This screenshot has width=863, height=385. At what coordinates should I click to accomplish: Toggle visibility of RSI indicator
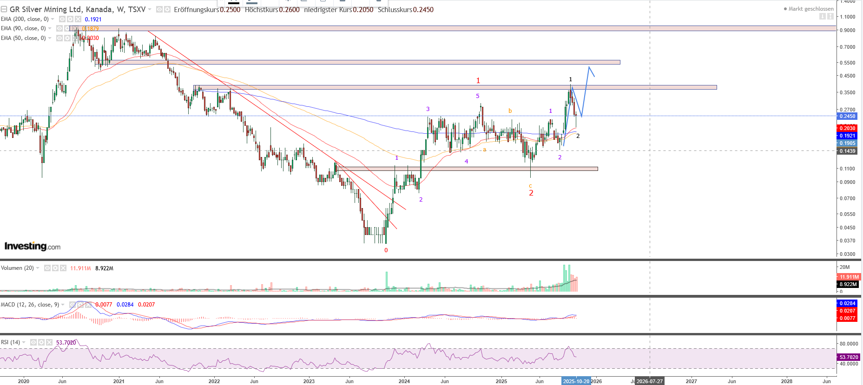pos(33,342)
